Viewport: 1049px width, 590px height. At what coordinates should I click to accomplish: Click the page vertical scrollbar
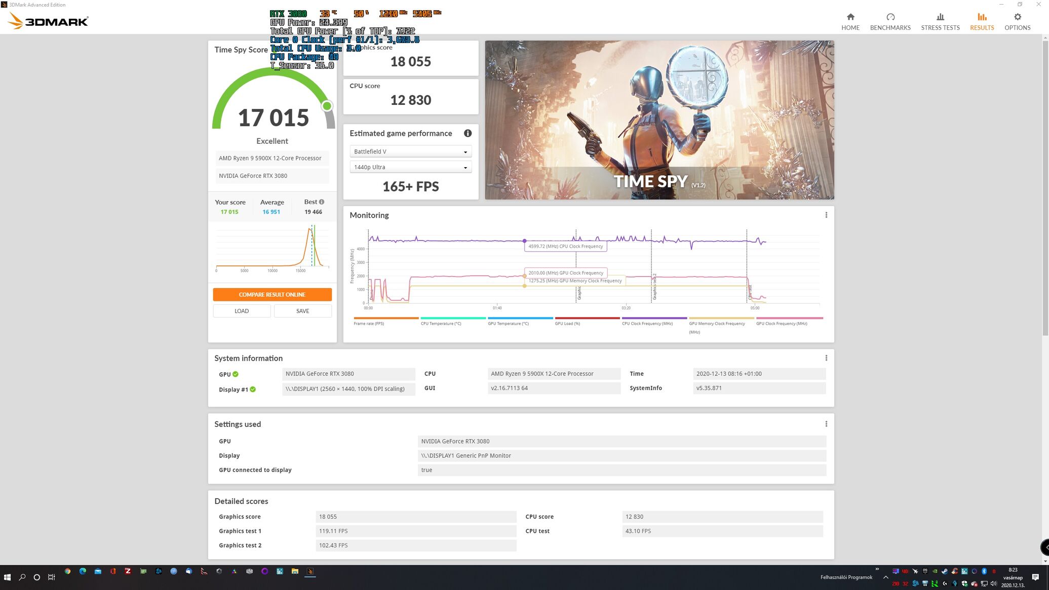click(1045, 187)
